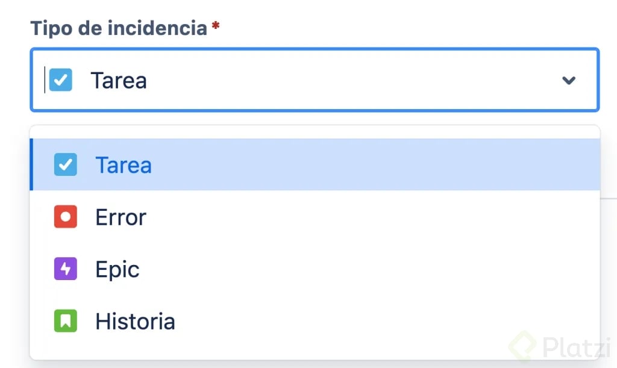Click the Historia label text
The image size is (617, 368).
(x=135, y=321)
